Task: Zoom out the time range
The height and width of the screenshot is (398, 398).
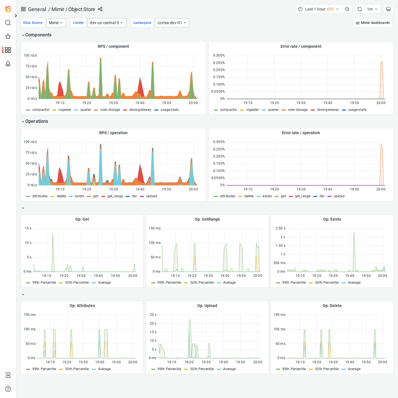Action: [x=347, y=9]
